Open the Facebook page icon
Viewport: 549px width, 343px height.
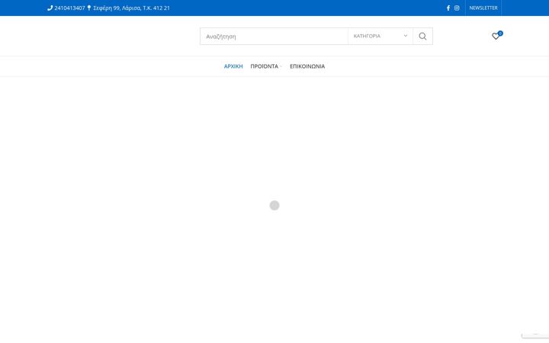tap(448, 8)
